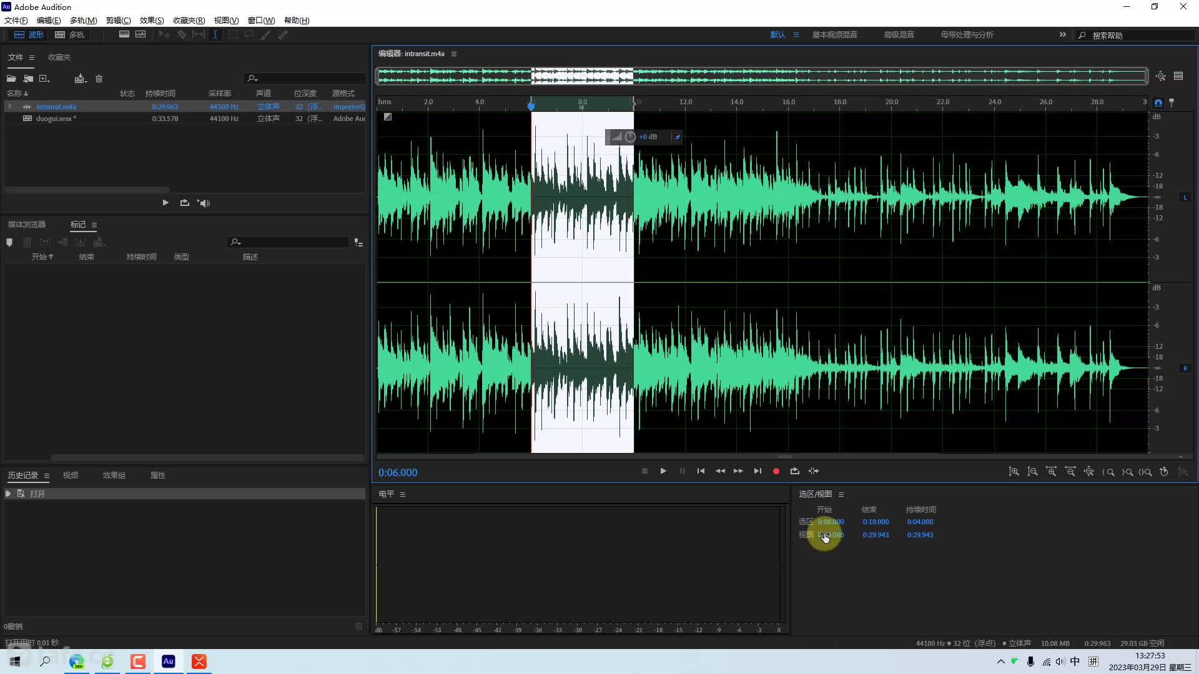Switch to 视频 tab
Screen dimensions: 1199x674
[x=71, y=476]
